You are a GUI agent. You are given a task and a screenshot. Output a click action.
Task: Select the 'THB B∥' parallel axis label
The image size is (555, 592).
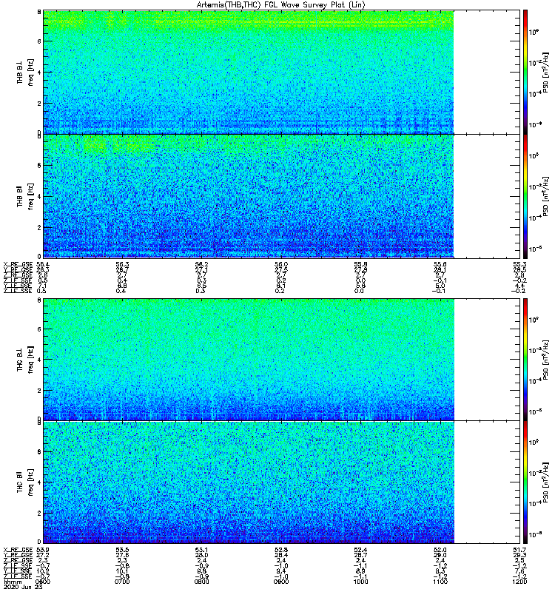coord(20,196)
